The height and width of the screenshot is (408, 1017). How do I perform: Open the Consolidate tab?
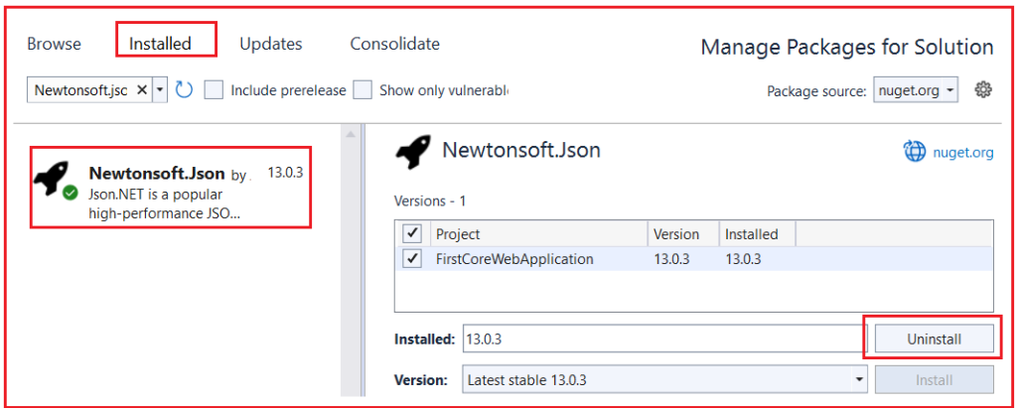(x=395, y=44)
